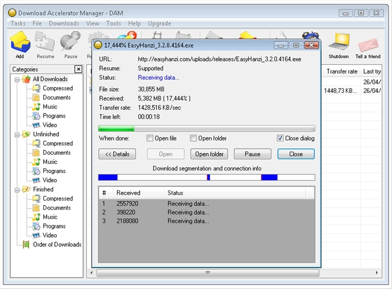Click the scrollbar left arrow

92,273
